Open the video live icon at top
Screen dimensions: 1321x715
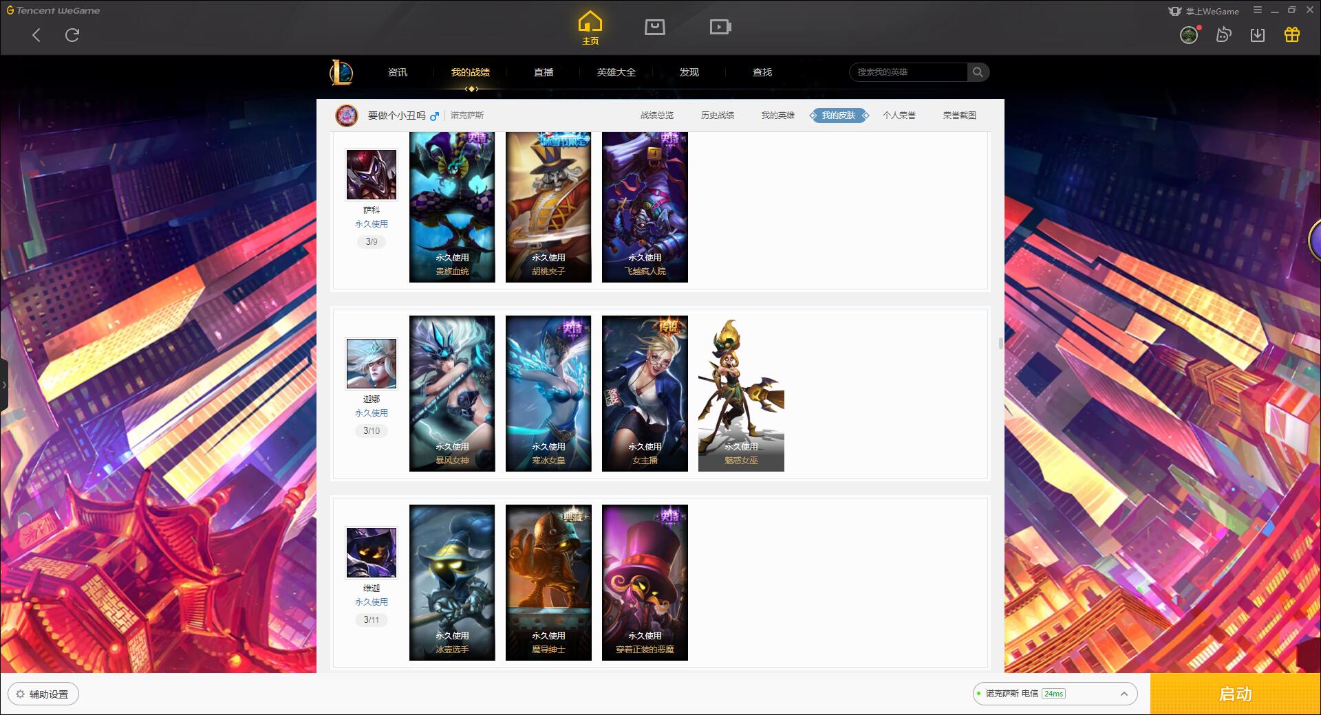(720, 27)
